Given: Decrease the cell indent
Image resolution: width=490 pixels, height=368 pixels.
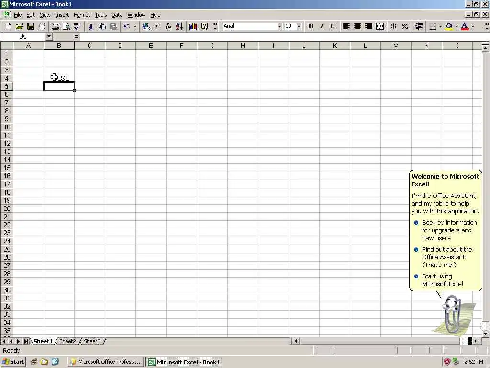Looking at the screenshot, I should [419, 26].
